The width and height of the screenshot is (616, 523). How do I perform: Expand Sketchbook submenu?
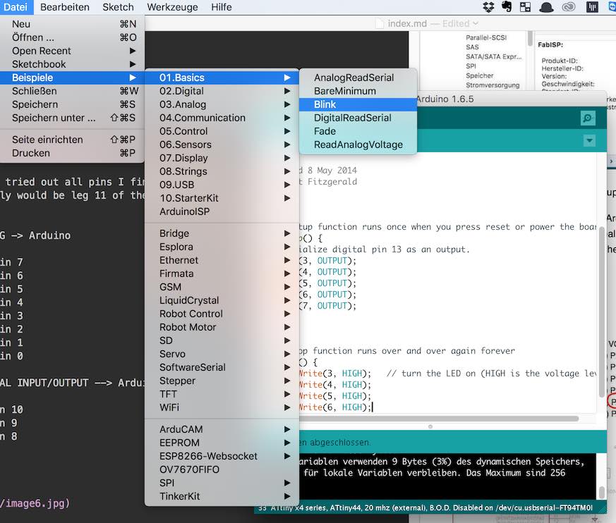[72, 64]
